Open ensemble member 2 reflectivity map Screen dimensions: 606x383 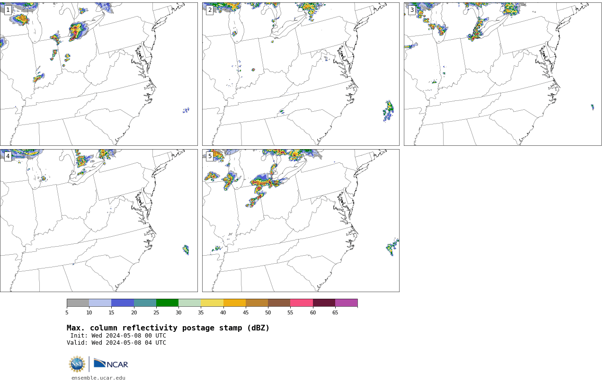coord(301,74)
